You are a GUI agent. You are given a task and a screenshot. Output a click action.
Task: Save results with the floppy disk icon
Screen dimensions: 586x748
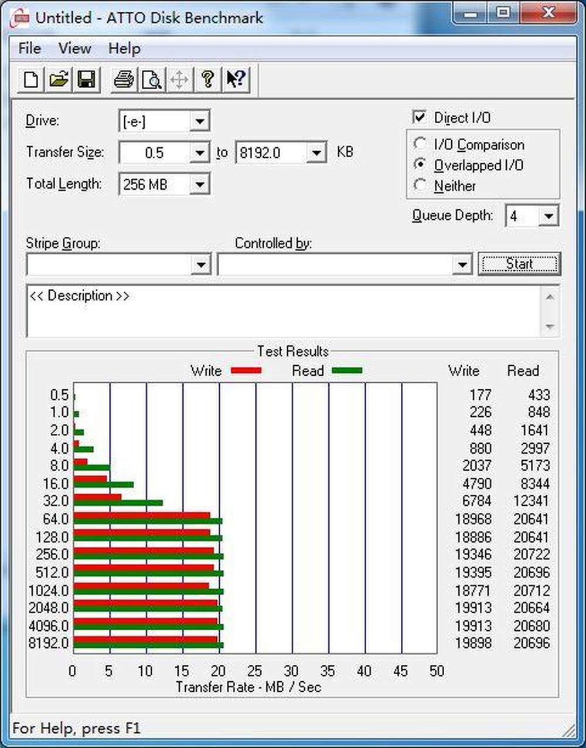point(86,79)
